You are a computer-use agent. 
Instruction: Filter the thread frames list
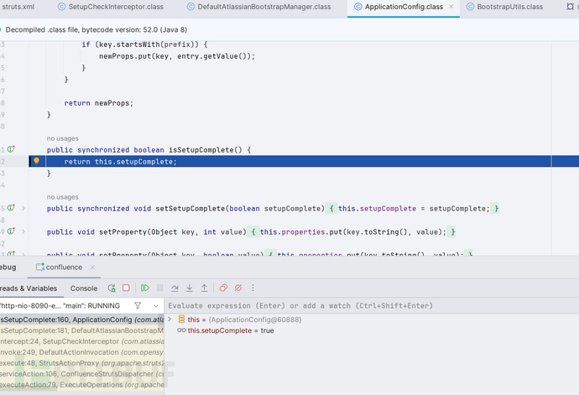pos(138,305)
